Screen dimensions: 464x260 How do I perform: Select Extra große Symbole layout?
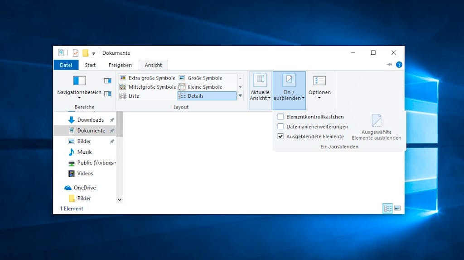coord(148,78)
